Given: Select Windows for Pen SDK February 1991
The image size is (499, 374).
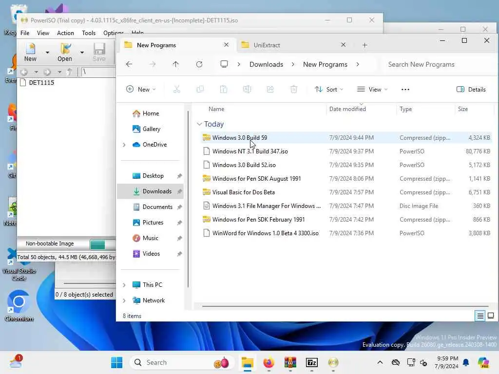Looking at the screenshot, I should pos(346,220).
